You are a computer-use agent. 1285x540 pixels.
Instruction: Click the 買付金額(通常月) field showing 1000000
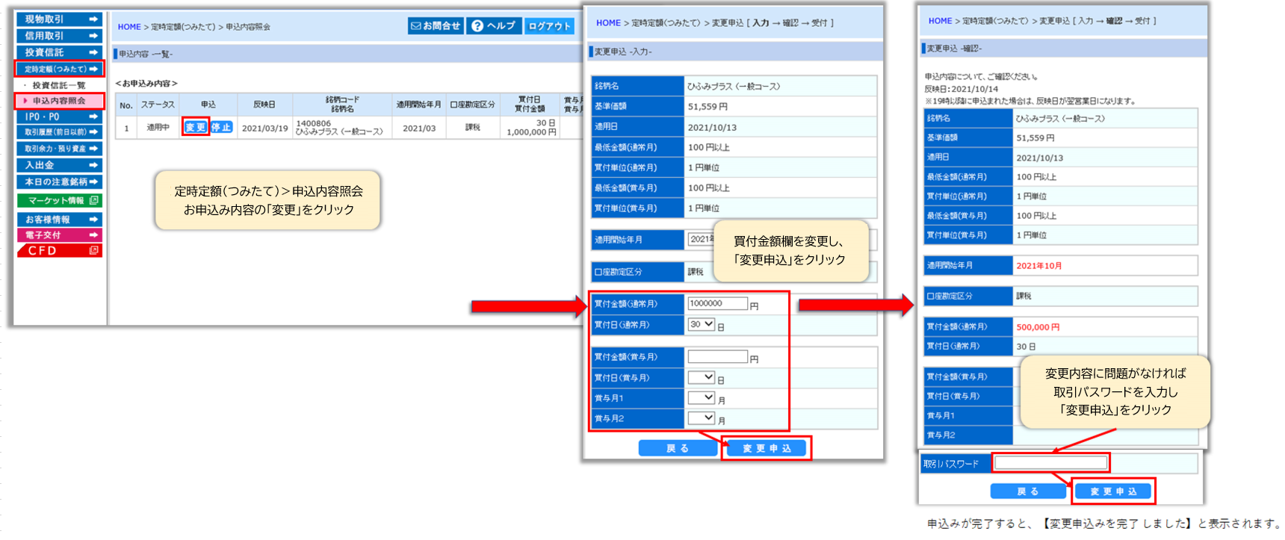coord(717,303)
